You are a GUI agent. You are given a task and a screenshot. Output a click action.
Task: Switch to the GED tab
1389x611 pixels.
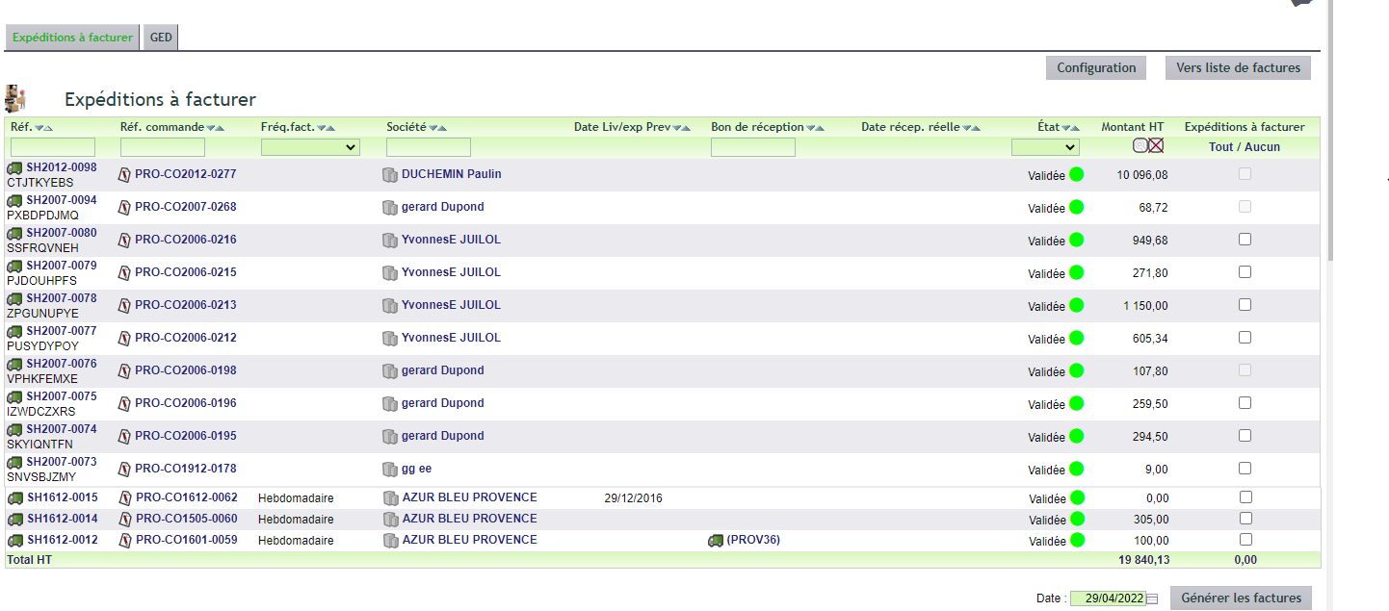click(161, 38)
